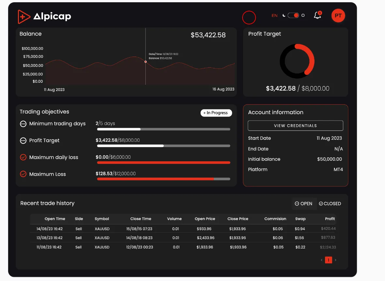This screenshot has width=385, height=281.
Task: Click the Minimum trading days status icon
Action: click(x=23, y=124)
